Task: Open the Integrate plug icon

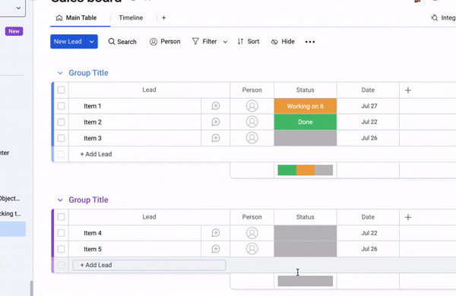Action: tap(434, 17)
